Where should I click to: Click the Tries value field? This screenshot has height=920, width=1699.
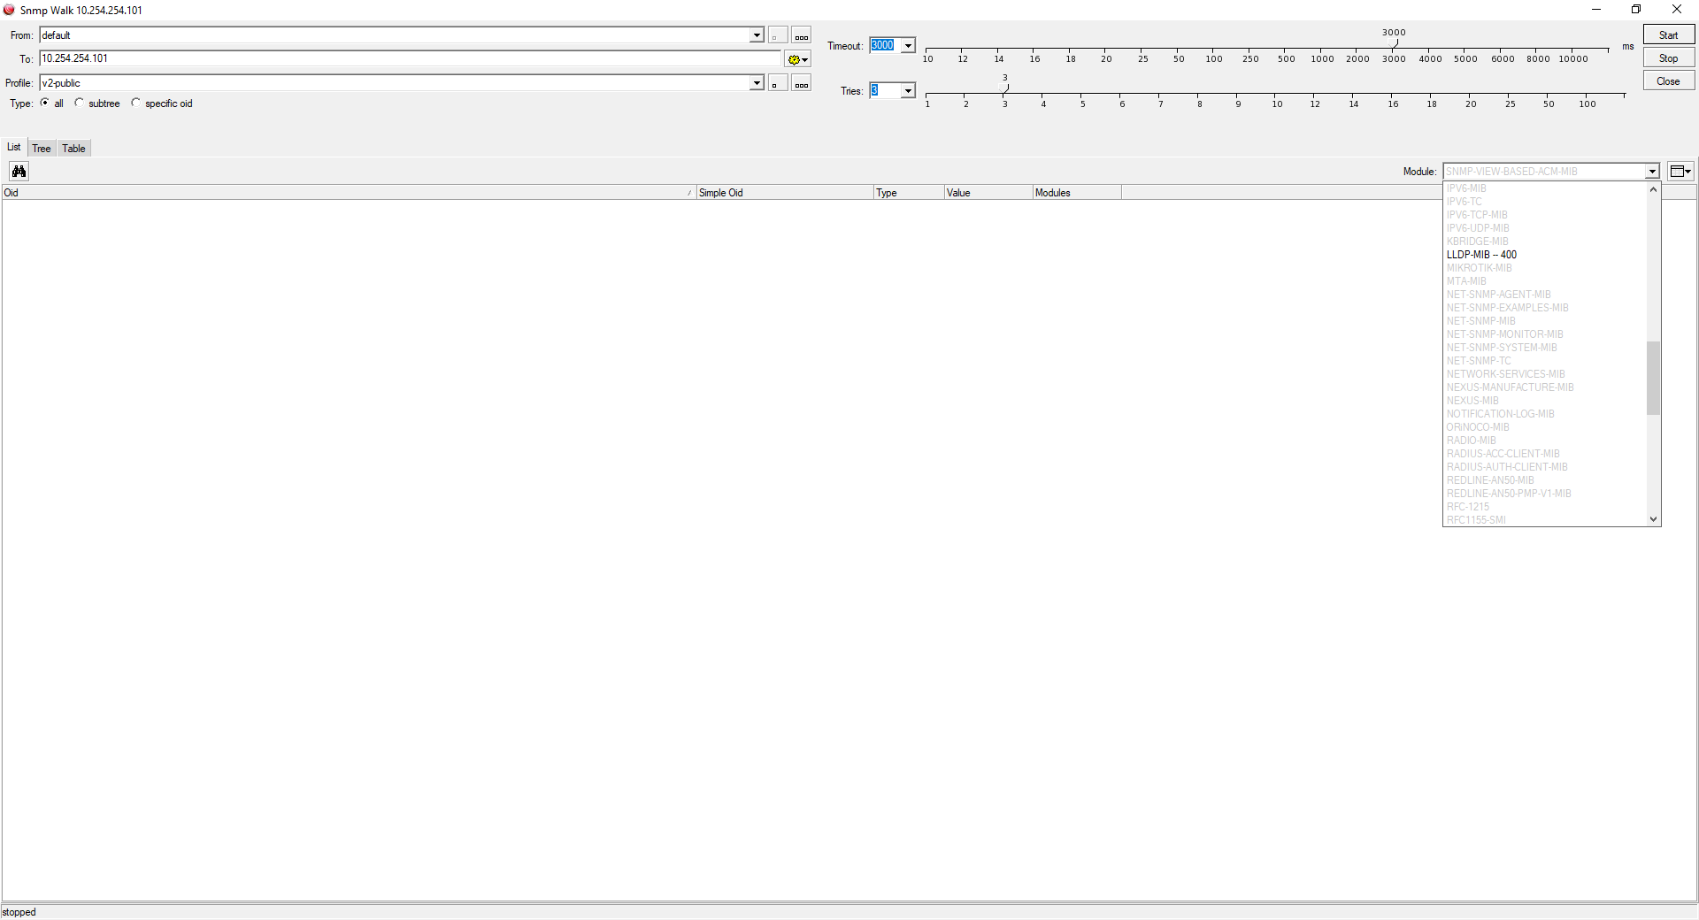coord(884,91)
